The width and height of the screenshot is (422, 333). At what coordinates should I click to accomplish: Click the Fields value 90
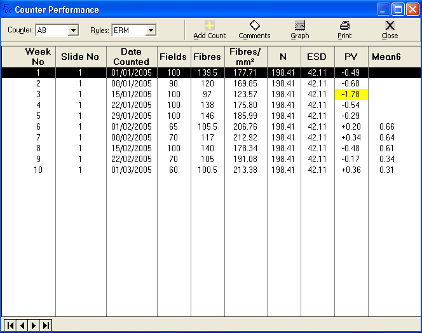pyautogui.click(x=174, y=83)
